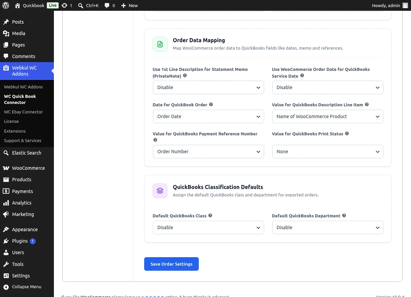This screenshot has height=297, width=411.
Task: Click the plus New icon
Action: [124, 5]
